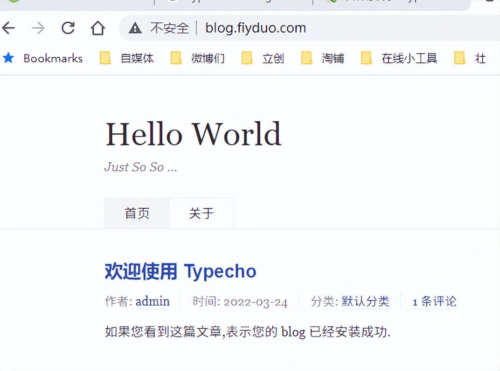
Task: Click the blue Bookmarks star icon
Action: click(x=8, y=58)
